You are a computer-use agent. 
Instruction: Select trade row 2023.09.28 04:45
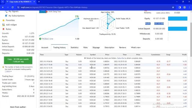pyautogui.click(x=113, y=90)
